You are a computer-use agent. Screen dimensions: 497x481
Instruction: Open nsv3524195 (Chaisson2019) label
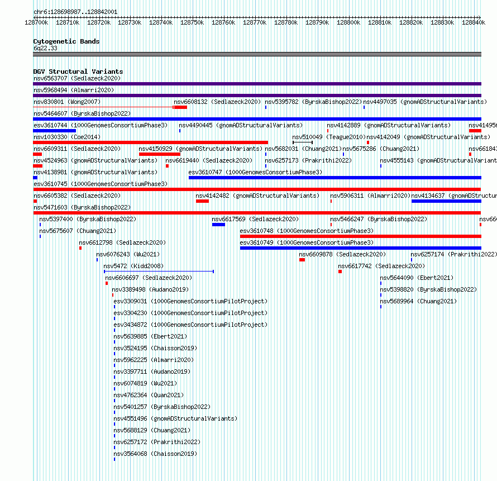(x=155, y=348)
